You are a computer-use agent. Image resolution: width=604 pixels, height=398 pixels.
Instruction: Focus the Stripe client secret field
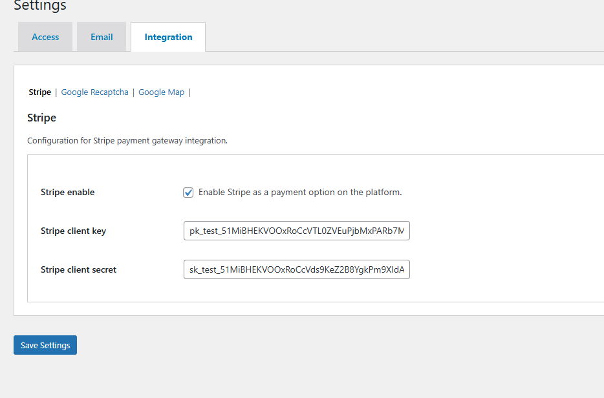(x=296, y=269)
